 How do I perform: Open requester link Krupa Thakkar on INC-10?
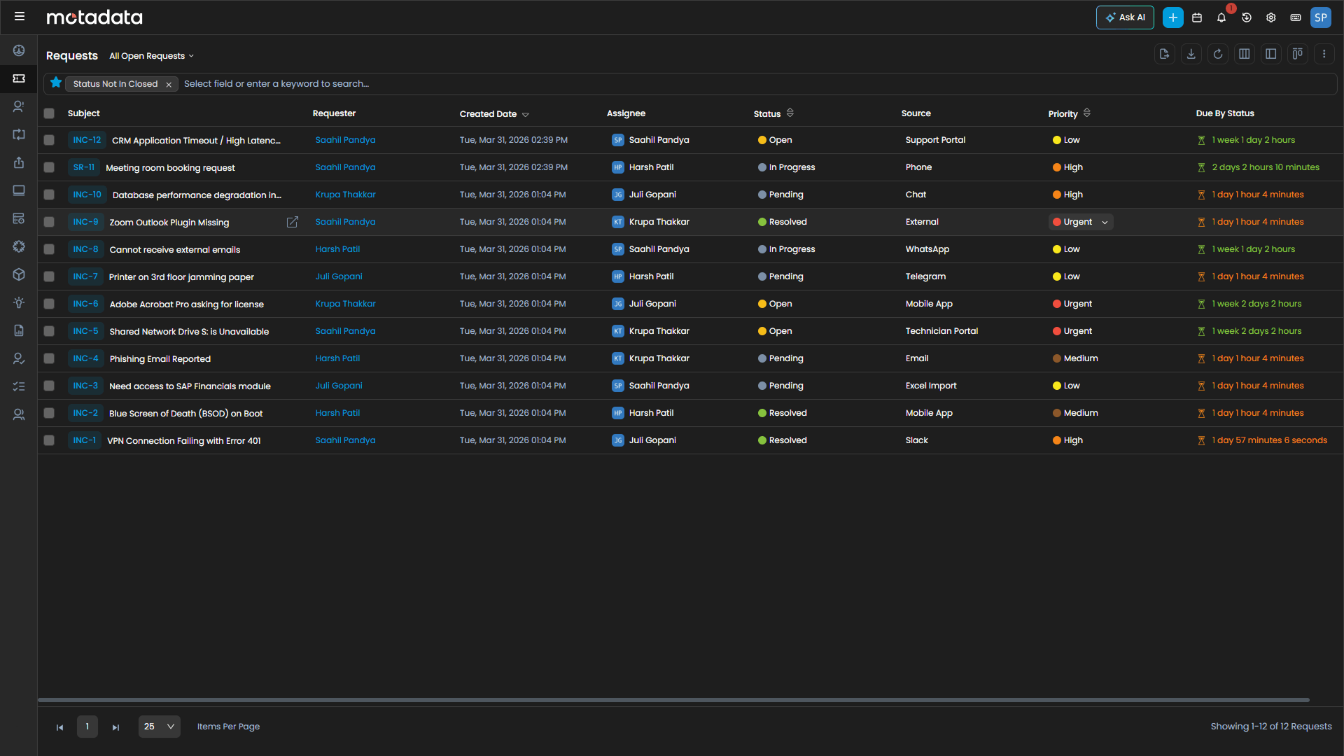click(x=345, y=195)
